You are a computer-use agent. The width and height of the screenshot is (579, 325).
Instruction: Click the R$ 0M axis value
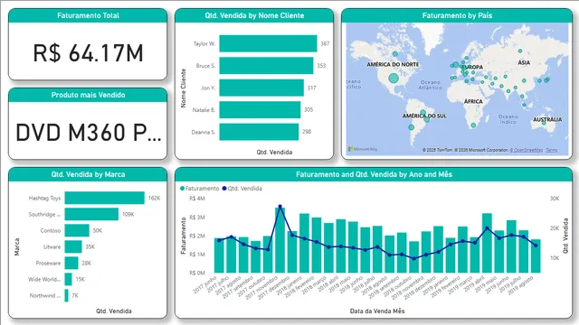[x=197, y=273]
